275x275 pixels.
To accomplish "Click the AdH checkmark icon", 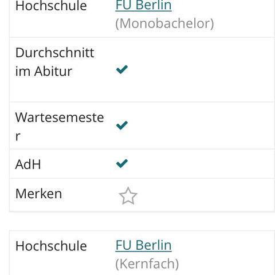I will pyautogui.click(x=122, y=163).
